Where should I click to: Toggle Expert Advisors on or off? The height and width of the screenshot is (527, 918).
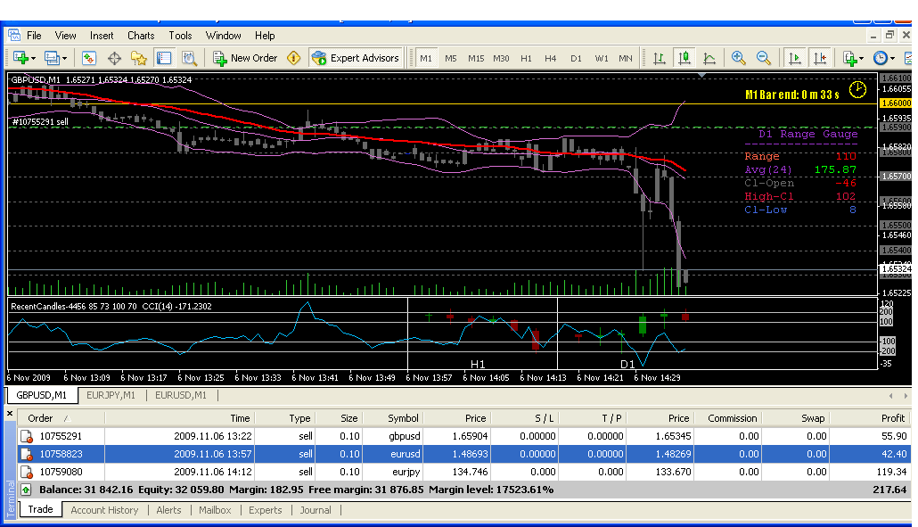point(356,58)
